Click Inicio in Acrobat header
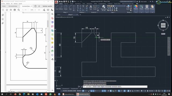172x96 pixels. point(4,6)
